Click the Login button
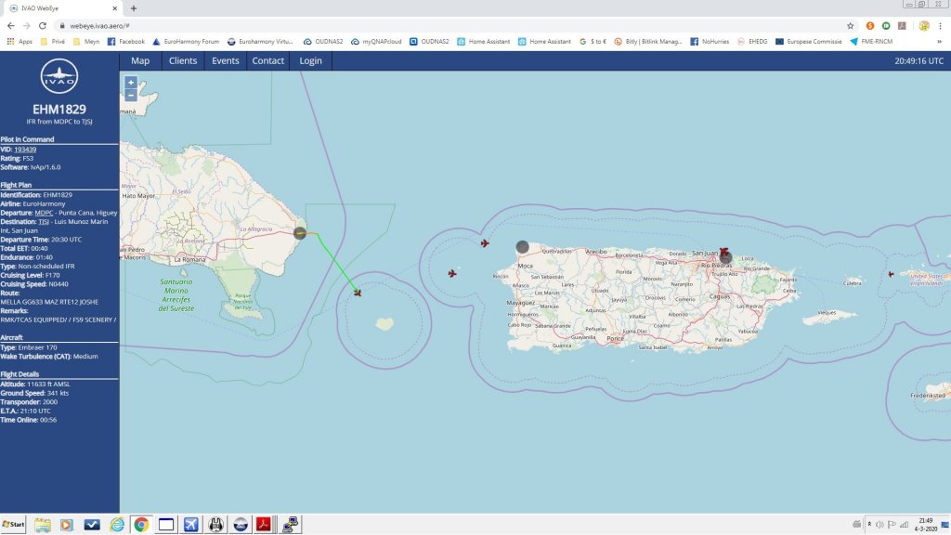Screen dimensions: 951x535 (x=311, y=61)
